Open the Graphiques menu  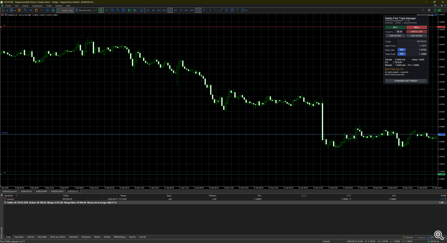click(x=37, y=6)
